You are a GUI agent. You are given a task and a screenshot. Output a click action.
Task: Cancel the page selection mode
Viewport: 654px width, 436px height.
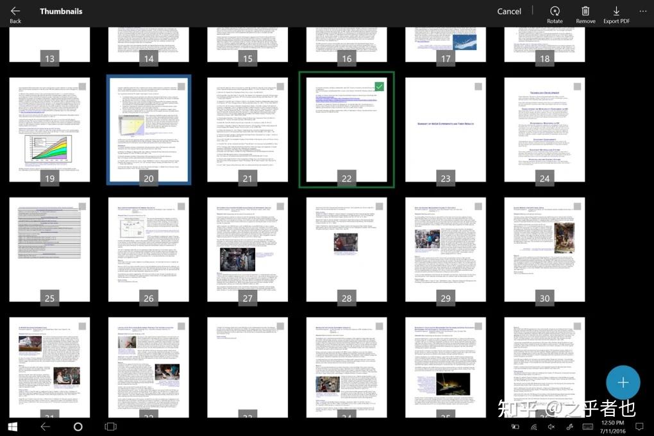[509, 12]
